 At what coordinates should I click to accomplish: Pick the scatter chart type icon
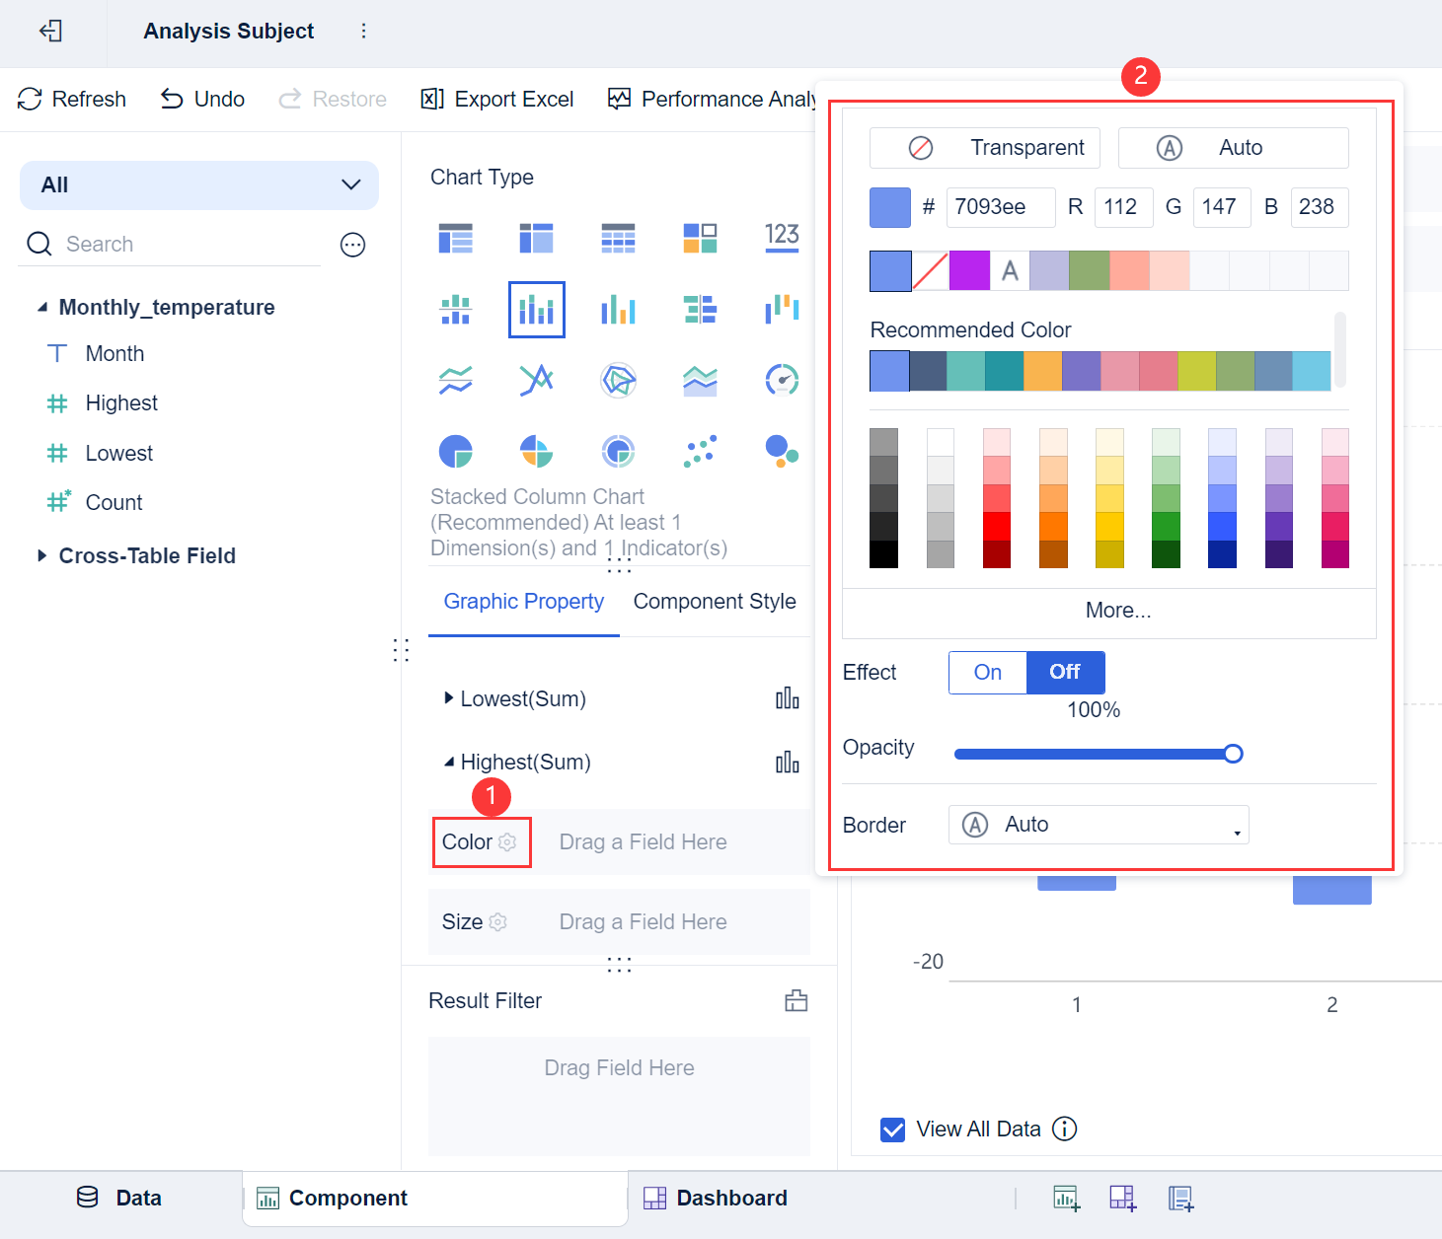coord(700,452)
